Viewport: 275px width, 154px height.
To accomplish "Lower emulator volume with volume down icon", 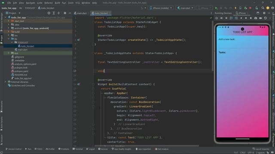I will pyautogui.click(x=226, y=18).
